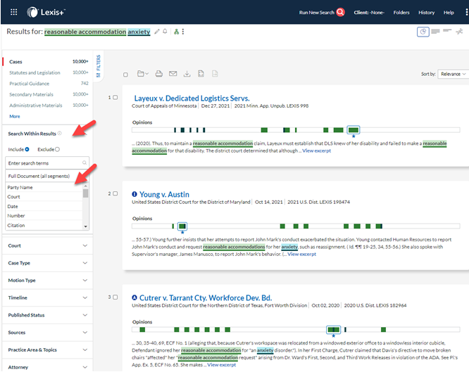Image resolution: width=469 pixels, height=372 pixels.
Task: Expand the Published Status filter
Action: click(x=48, y=315)
